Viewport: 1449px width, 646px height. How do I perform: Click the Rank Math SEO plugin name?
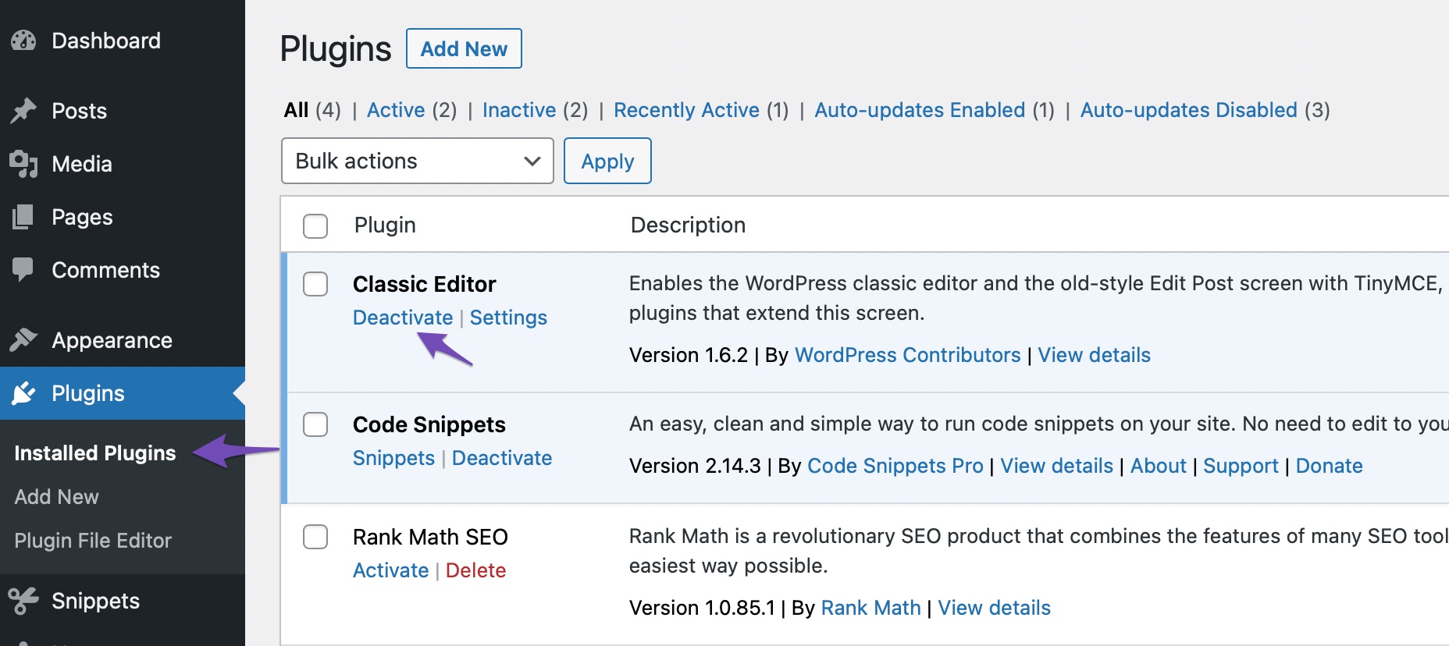(430, 537)
